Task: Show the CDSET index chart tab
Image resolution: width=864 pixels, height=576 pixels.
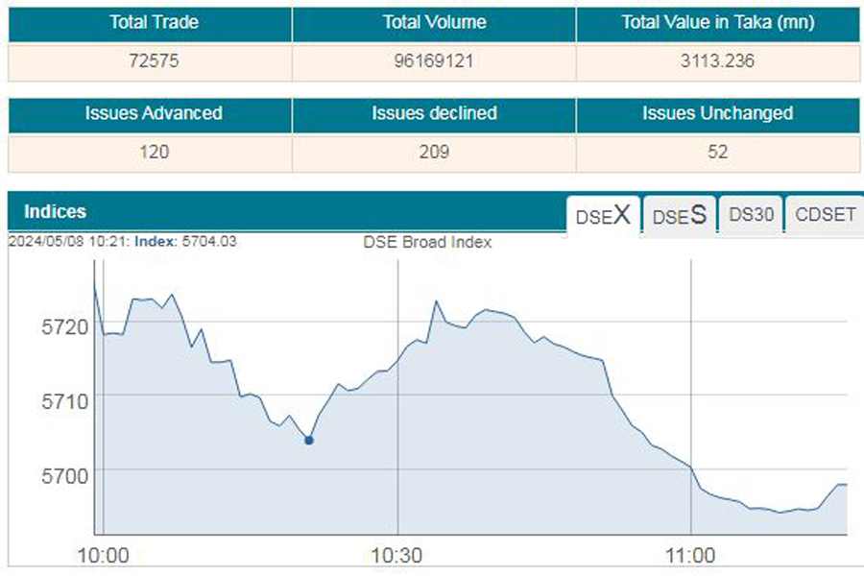Action: [x=825, y=215]
